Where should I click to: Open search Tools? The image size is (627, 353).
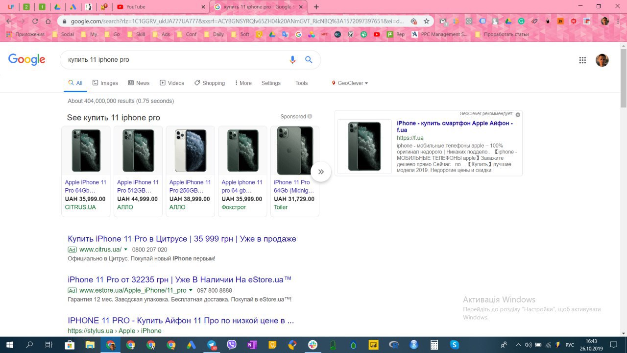301,83
